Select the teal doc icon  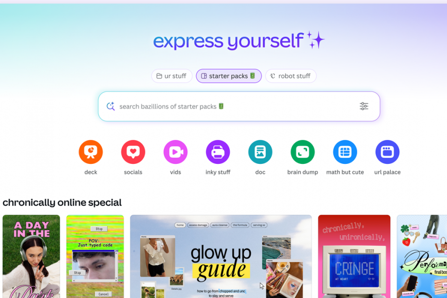pyautogui.click(x=261, y=152)
